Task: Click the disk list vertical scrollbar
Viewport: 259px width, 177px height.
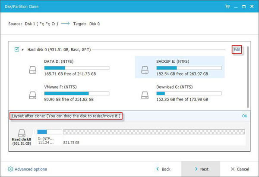Action: click(248, 77)
